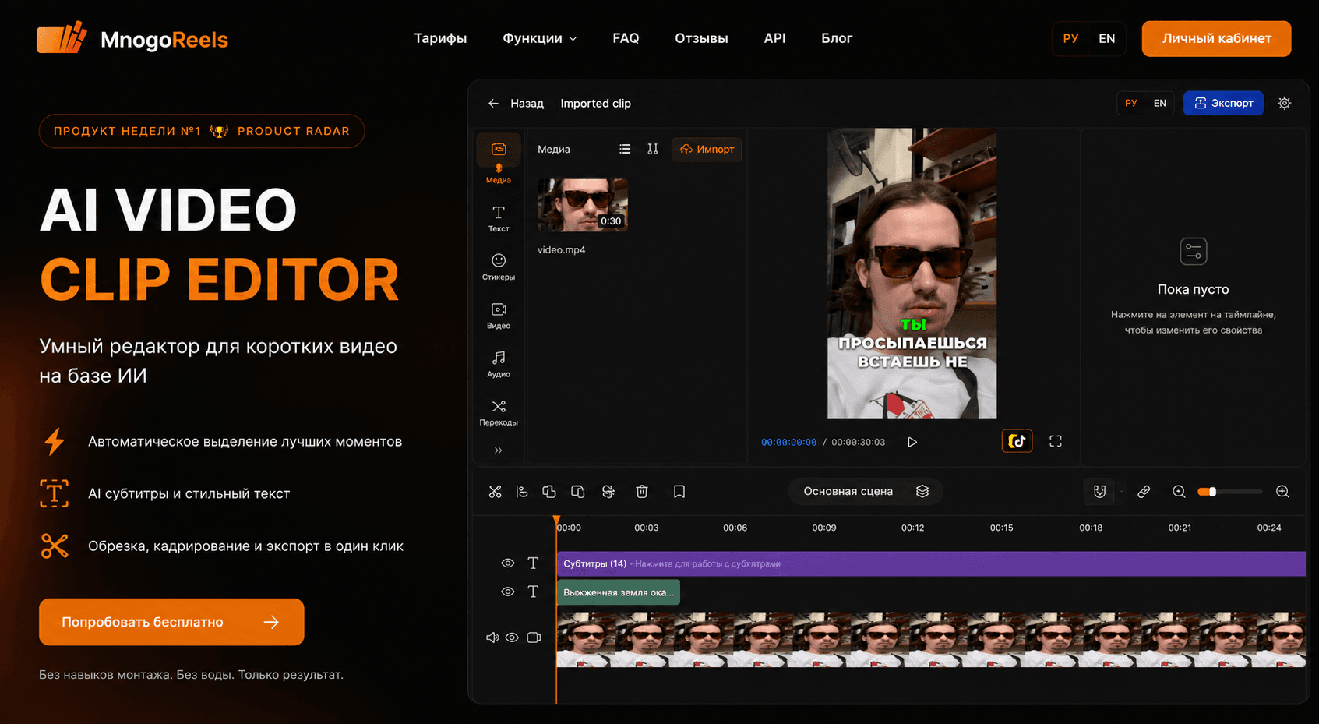
Task: Click the video.mp4 file name
Action: [x=562, y=250]
